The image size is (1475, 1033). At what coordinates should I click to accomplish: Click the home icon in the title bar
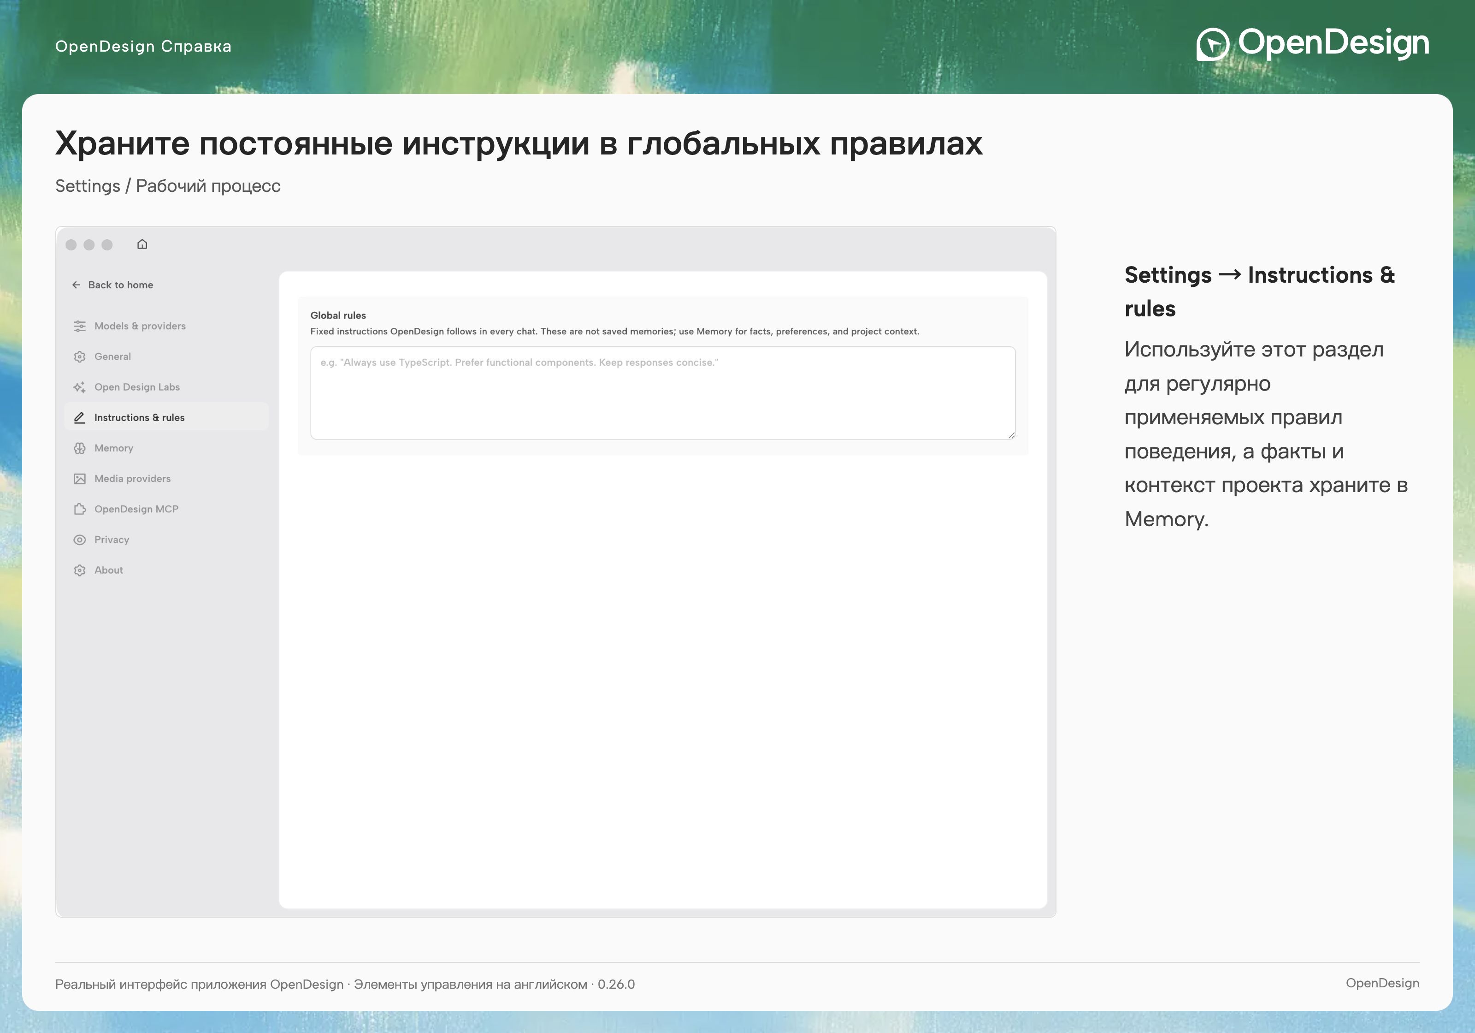[142, 244]
